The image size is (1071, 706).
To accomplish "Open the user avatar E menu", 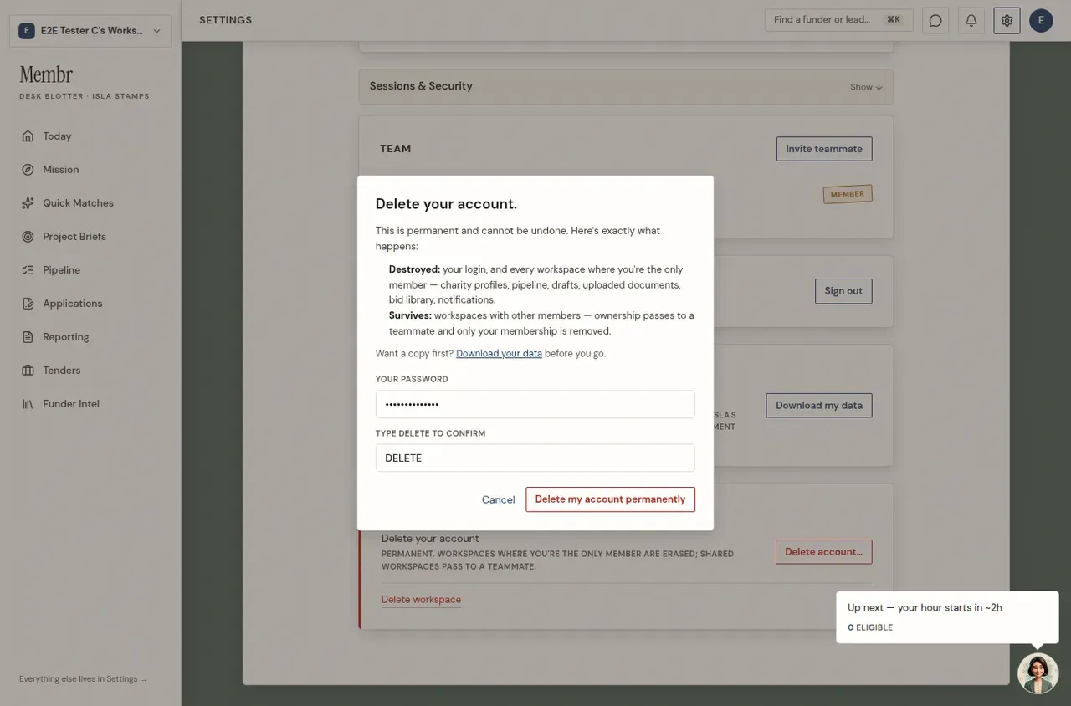I will click(1041, 20).
